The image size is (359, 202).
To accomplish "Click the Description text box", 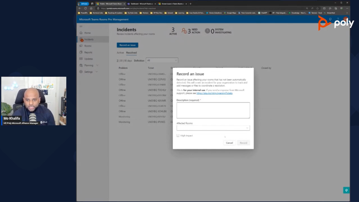I will click(x=213, y=110).
